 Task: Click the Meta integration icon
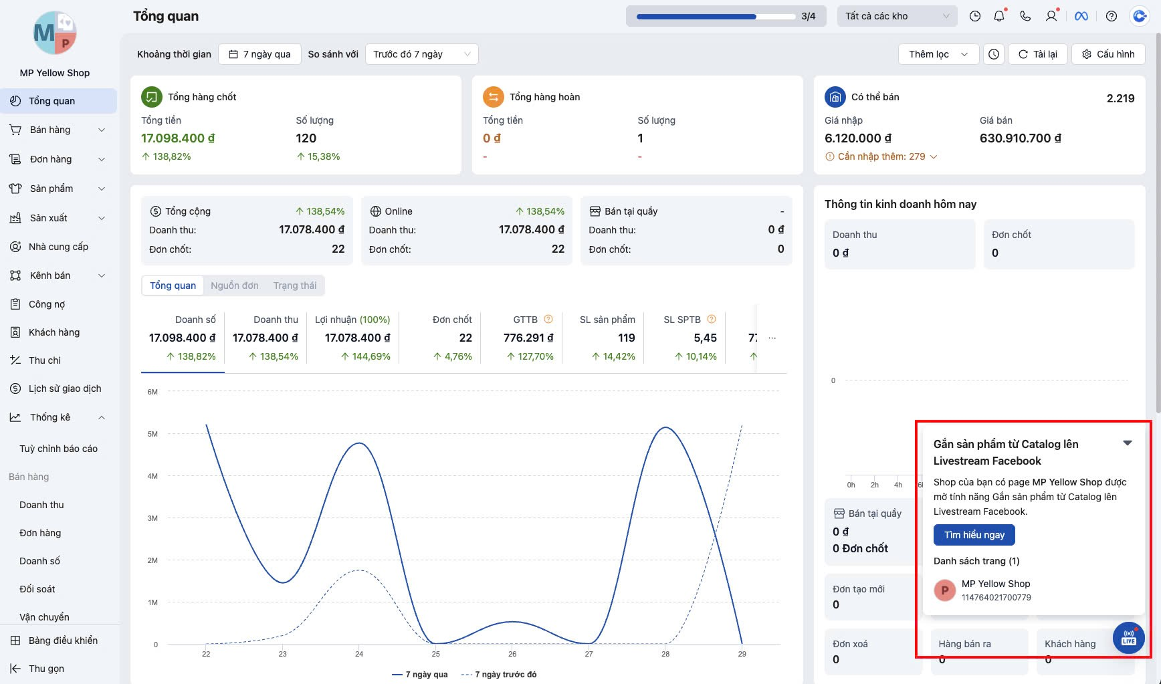1081,16
